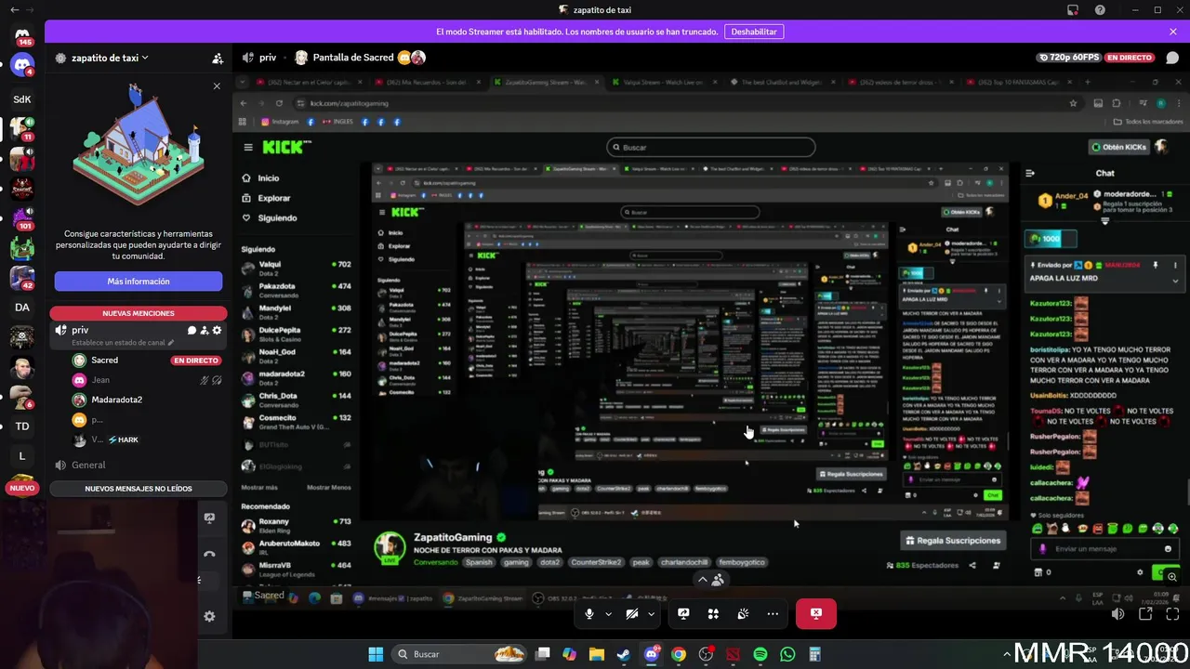This screenshot has height=669, width=1190.
Task: Click the Más información button
Action: pyautogui.click(x=138, y=282)
